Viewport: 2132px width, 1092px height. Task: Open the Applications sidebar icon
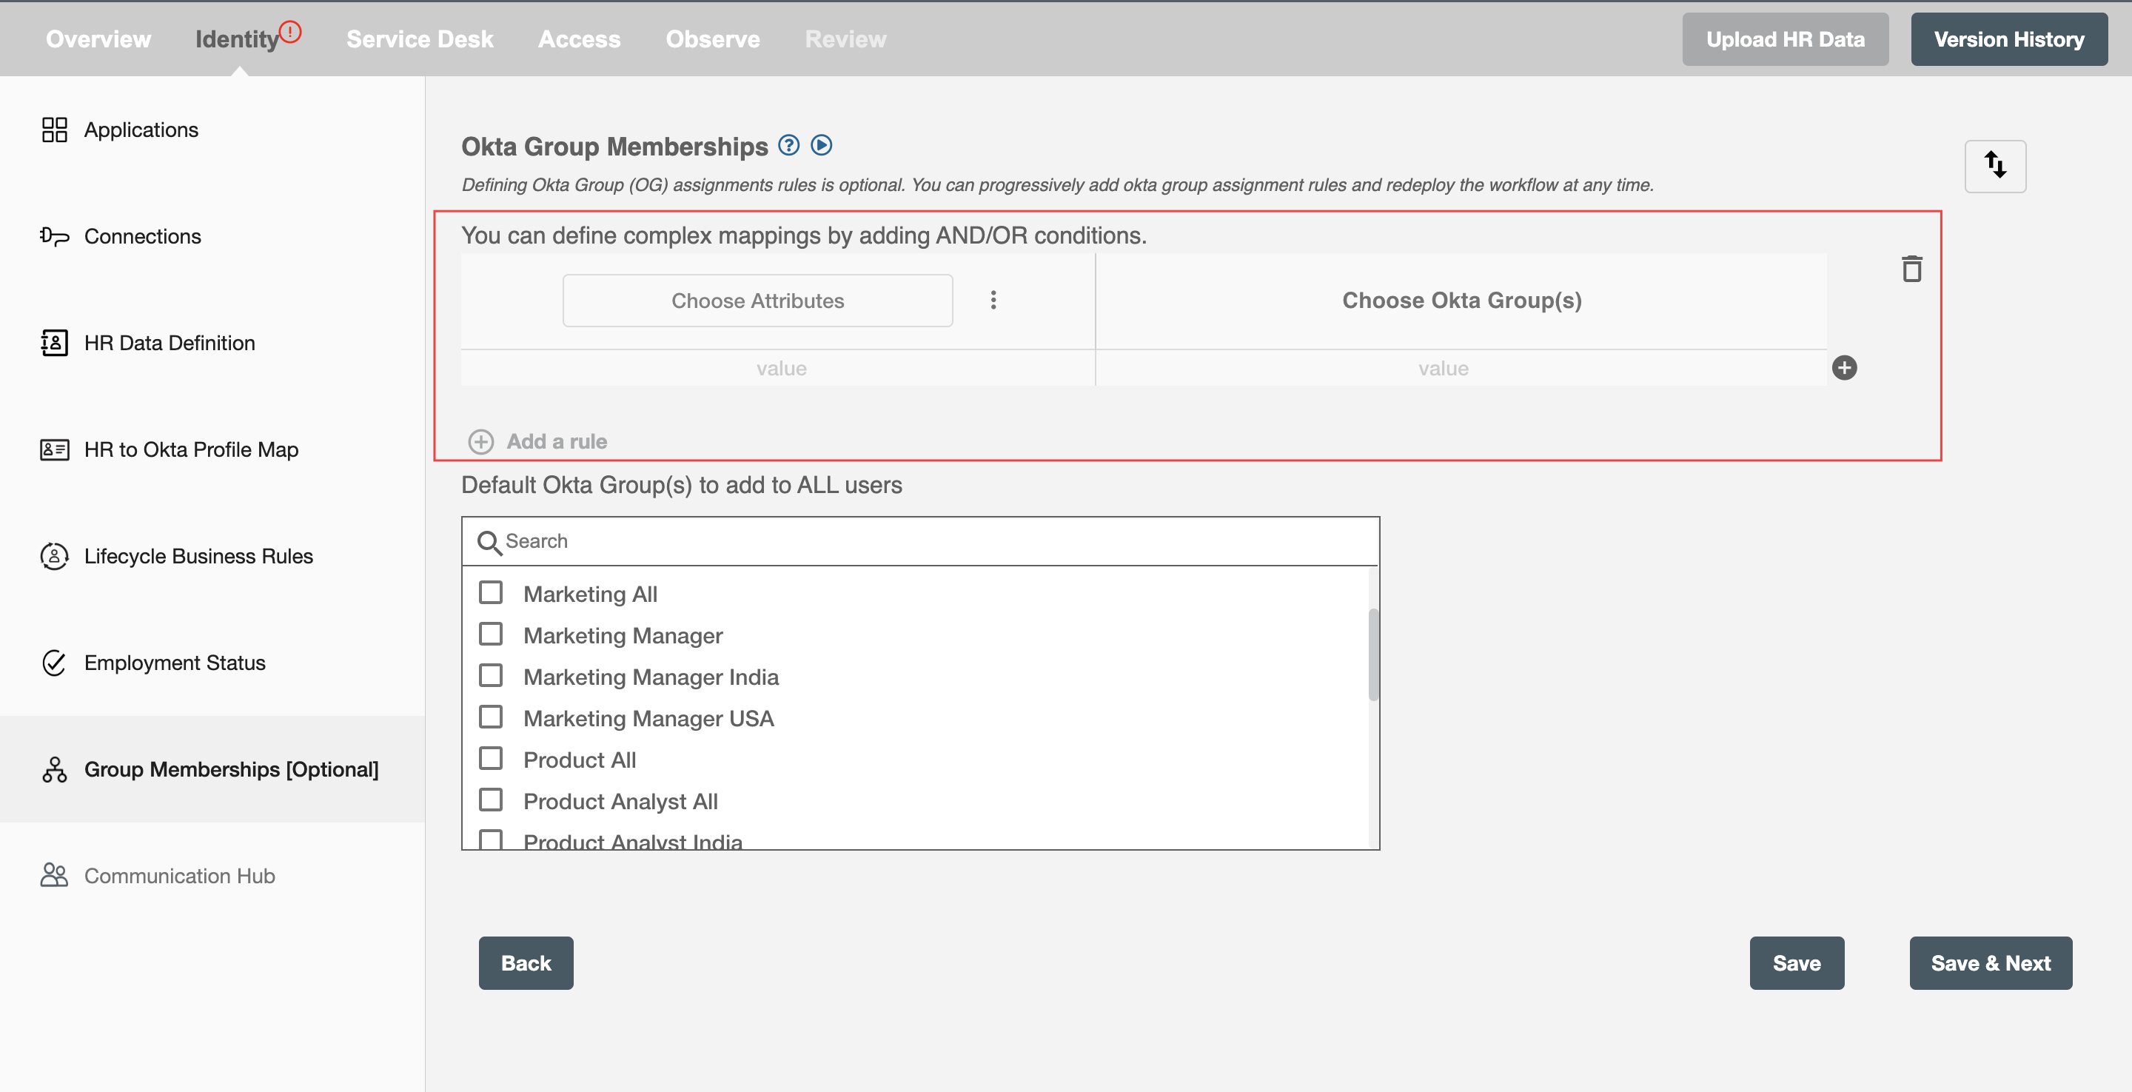coord(55,129)
